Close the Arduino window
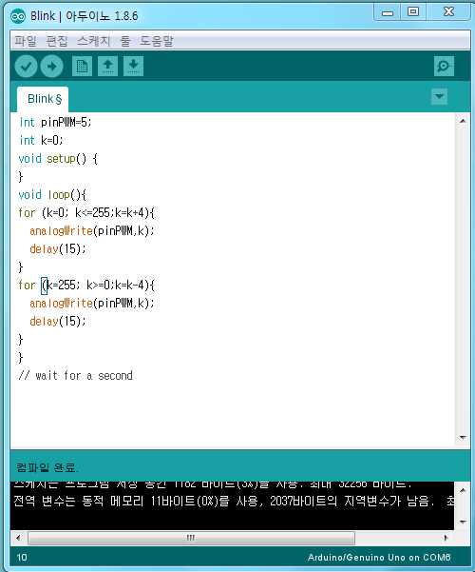475x572 pixels. point(448,12)
